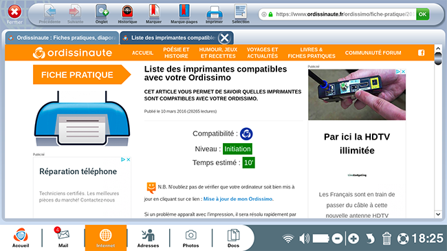Click the green 10' estimated time badge

pyautogui.click(x=248, y=162)
